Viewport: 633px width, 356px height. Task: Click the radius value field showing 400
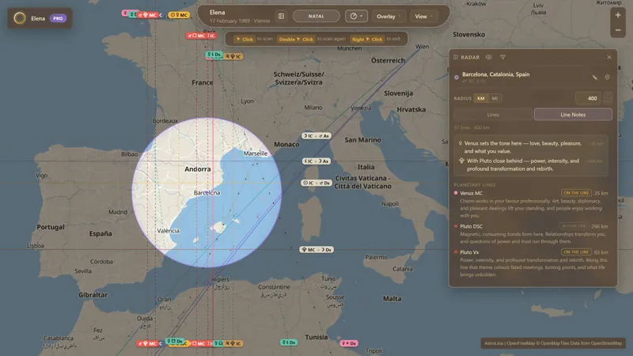coord(589,98)
